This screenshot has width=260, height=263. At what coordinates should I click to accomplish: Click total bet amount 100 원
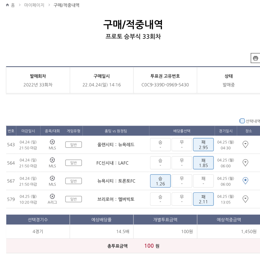tap(152, 246)
